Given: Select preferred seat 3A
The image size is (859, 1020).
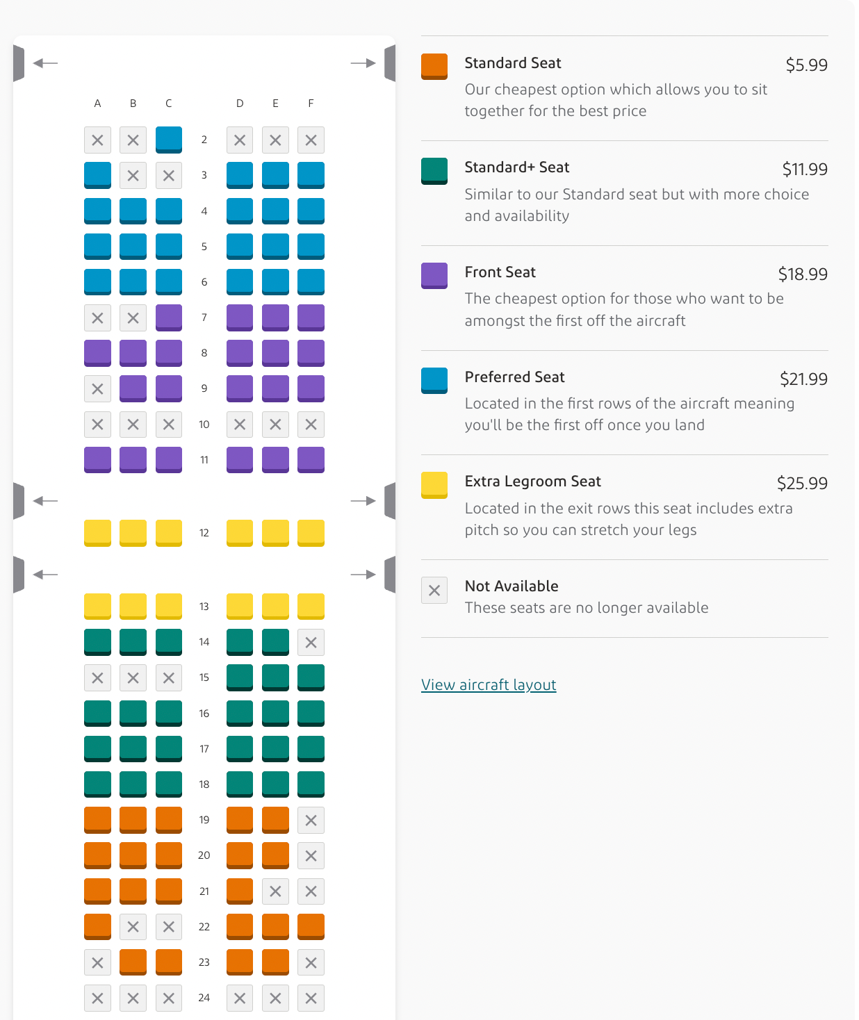Looking at the screenshot, I should [97, 174].
